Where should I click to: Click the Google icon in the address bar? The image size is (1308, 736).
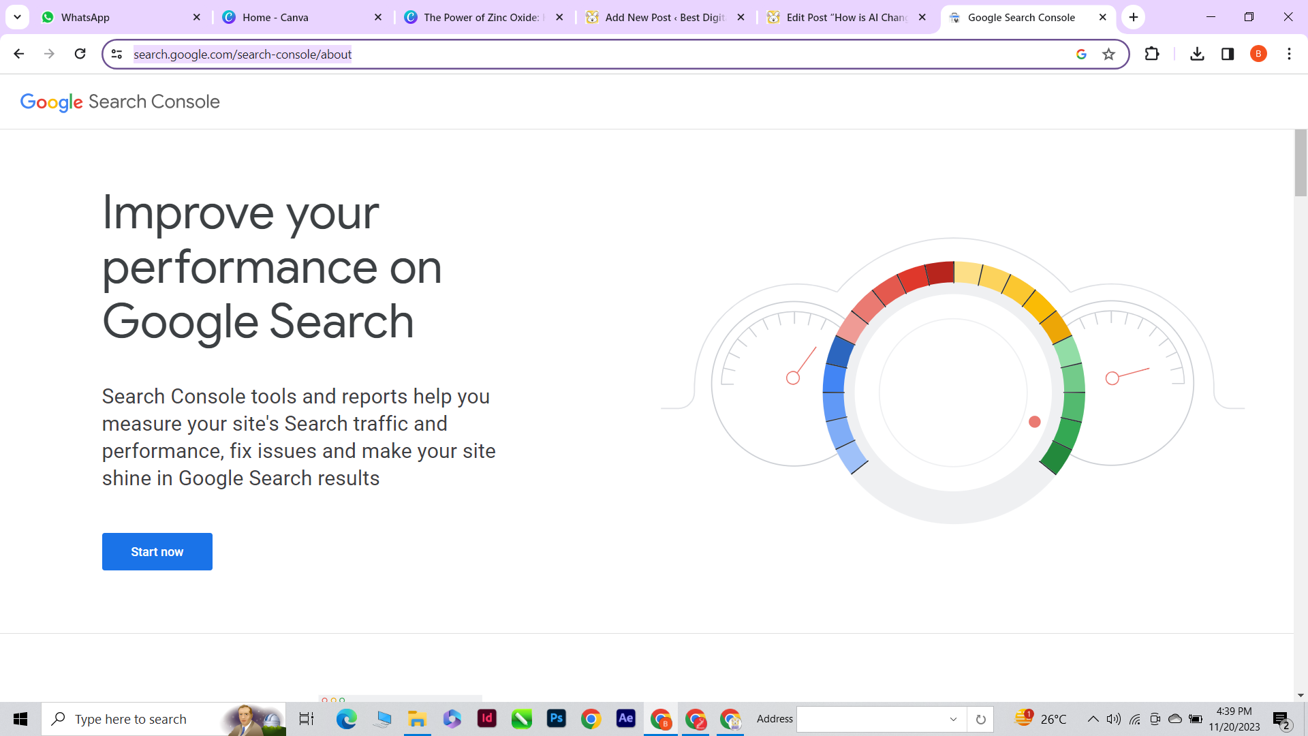point(1081,54)
